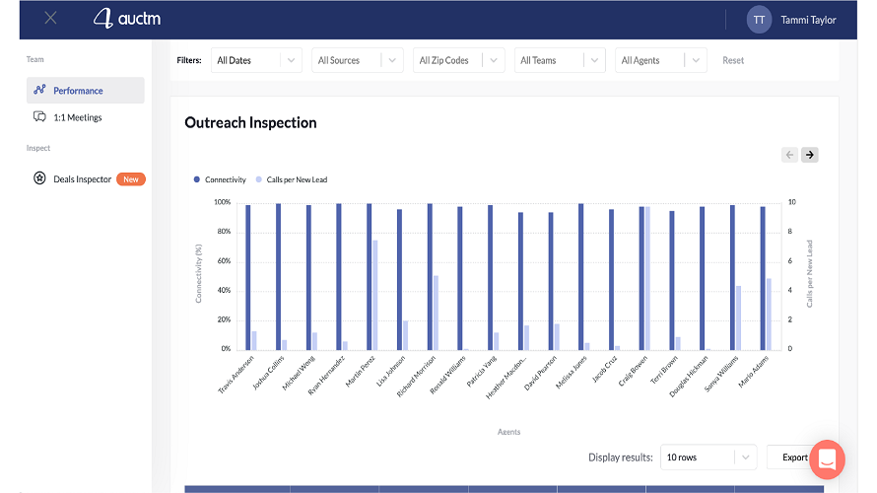The width and height of the screenshot is (877, 493).
Task: Click the auctm logo
Action: pos(127,19)
